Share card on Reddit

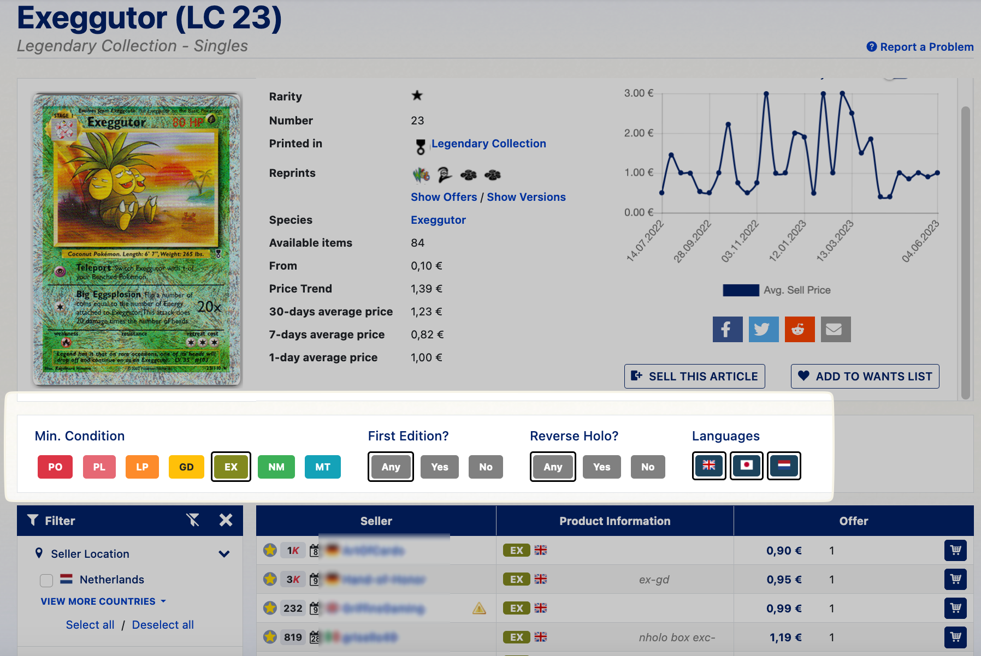[x=799, y=330]
